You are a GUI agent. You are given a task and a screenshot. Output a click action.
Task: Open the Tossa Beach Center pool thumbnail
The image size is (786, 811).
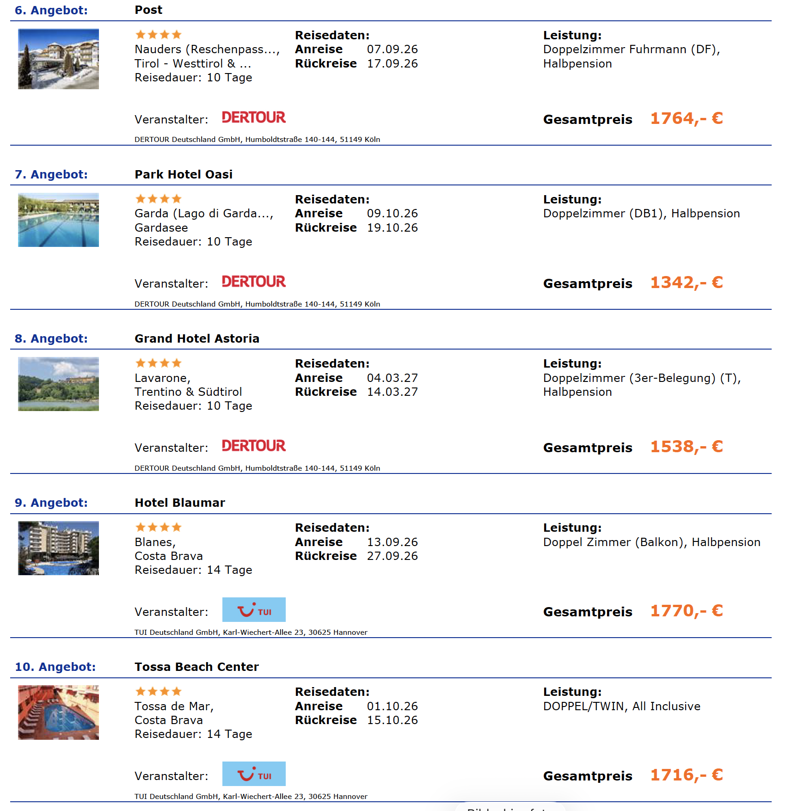(x=58, y=712)
